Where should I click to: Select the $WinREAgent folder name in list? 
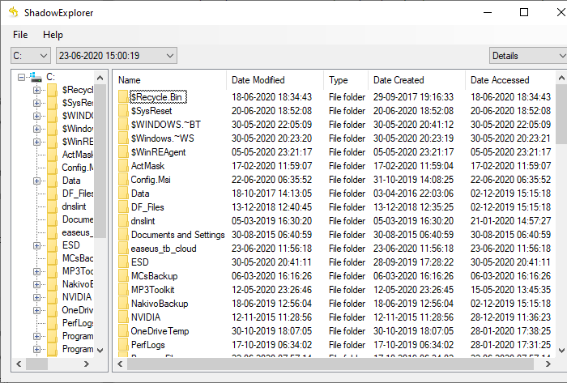pyautogui.click(x=158, y=152)
